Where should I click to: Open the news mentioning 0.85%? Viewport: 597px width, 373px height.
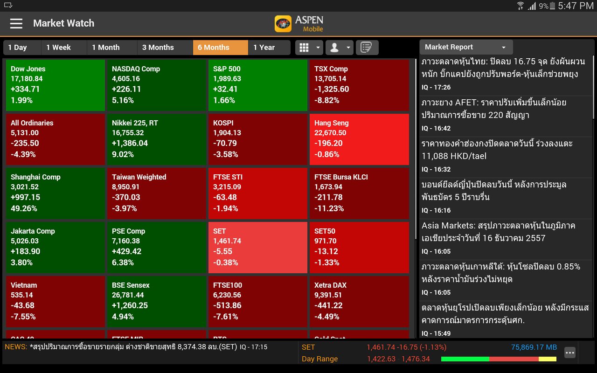(x=506, y=279)
